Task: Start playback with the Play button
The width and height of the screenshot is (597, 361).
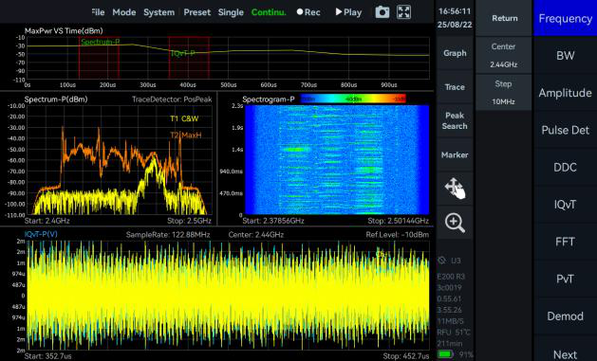Action: click(x=348, y=12)
